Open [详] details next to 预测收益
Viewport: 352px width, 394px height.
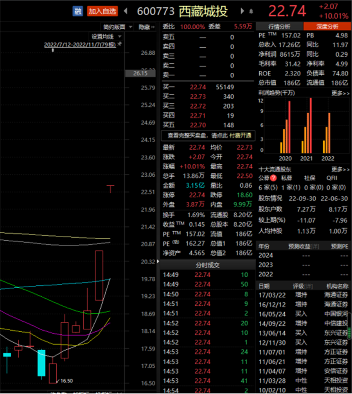tap(314, 247)
